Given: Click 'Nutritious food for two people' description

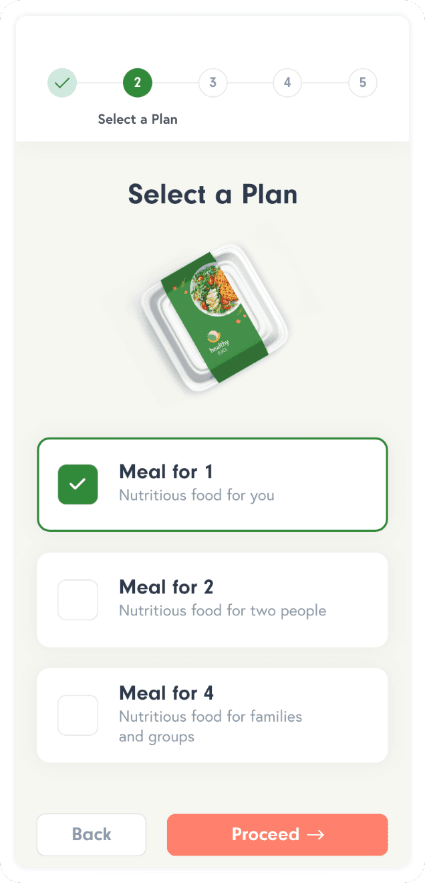Looking at the screenshot, I should [223, 611].
